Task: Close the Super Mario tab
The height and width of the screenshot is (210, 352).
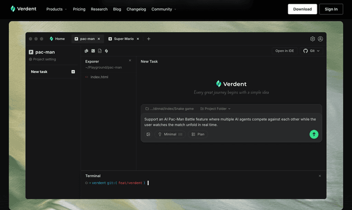Action: 138,39
